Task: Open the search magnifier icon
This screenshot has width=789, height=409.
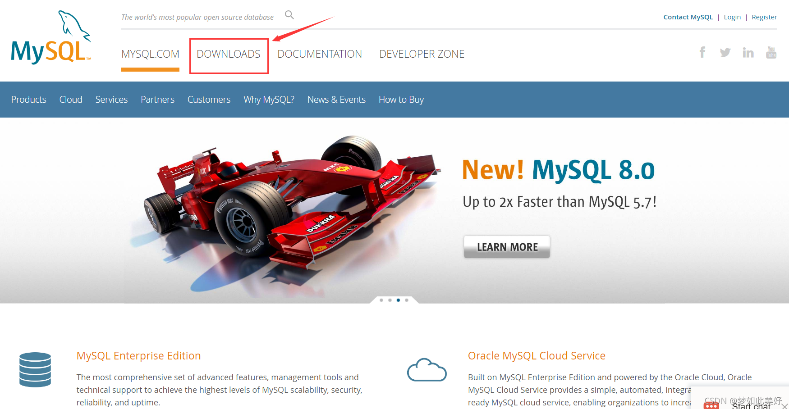Action: pyautogui.click(x=289, y=15)
